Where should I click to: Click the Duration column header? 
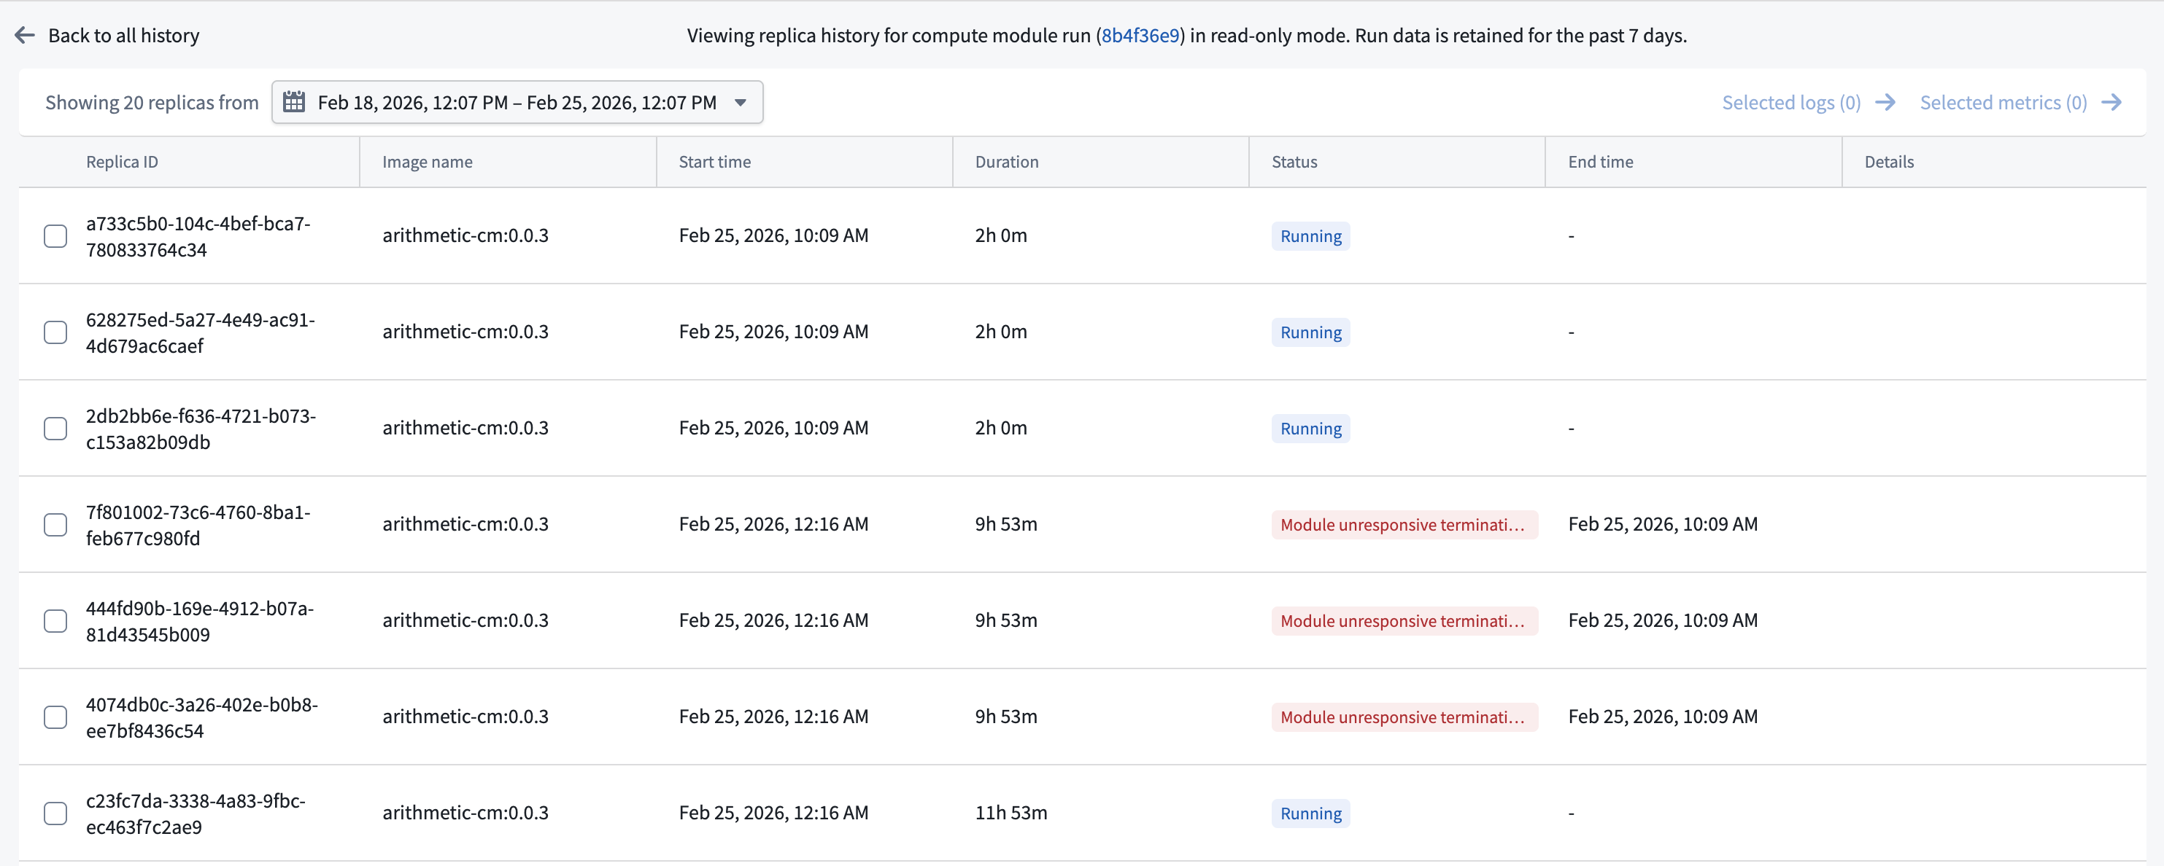(1006, 162)
